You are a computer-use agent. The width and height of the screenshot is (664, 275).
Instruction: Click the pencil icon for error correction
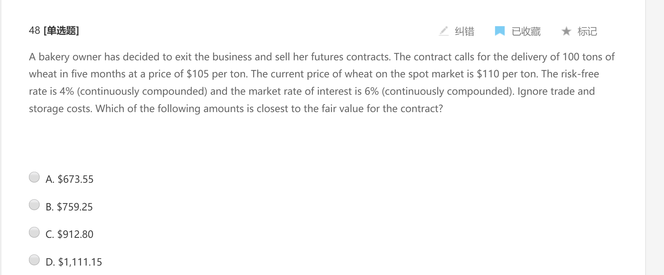click(444, 31)
